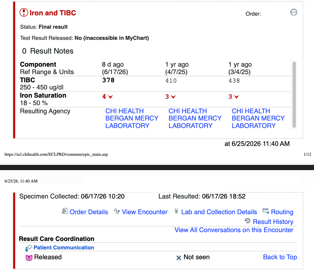Click low arrow for 4/7/25 Iron Saturation
Image resolution: width=314 pixels, height=270 pixels.
pos(173,97)
